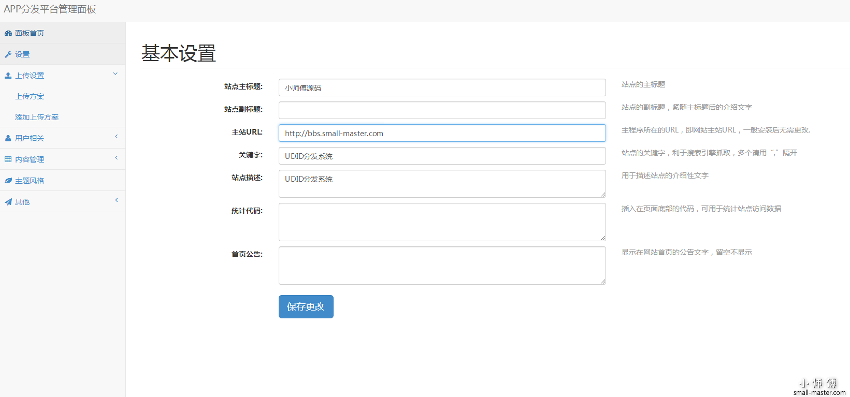Focus the 关键字 input field
850x397 pixels.
pos(442,156)
